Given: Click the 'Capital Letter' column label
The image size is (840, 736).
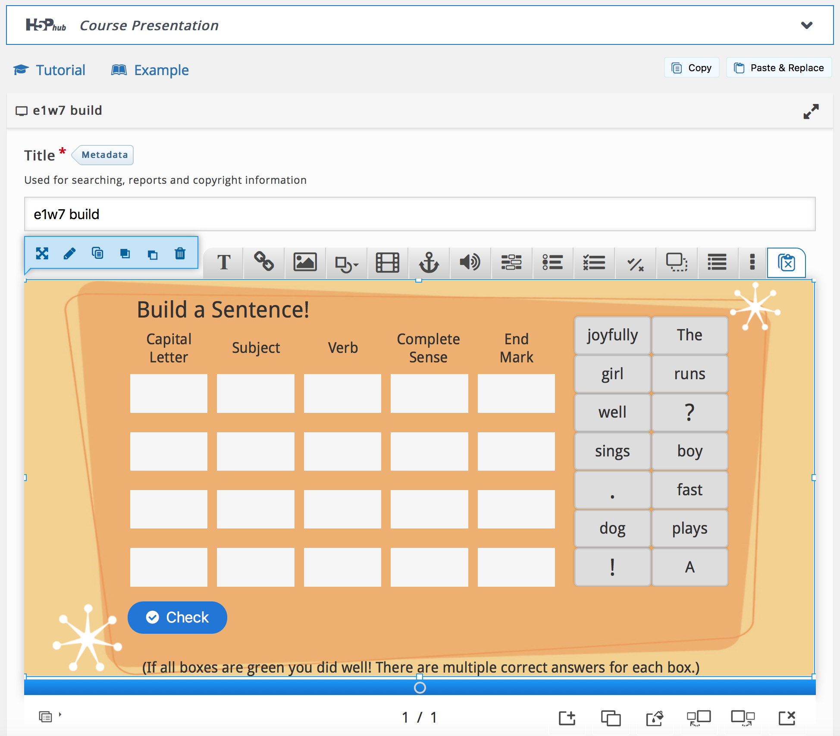Looking at the screenshot, I should coord(169,348).
